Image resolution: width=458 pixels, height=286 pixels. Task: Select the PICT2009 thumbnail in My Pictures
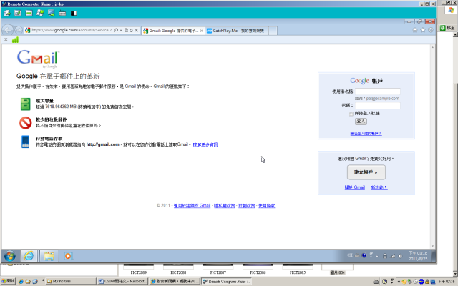[x=138, y=269]
